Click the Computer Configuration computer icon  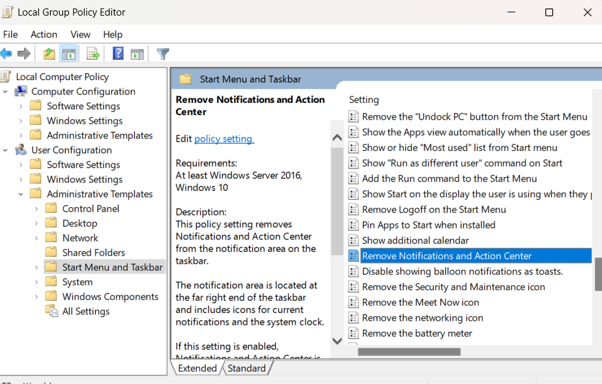coord(21,91)
